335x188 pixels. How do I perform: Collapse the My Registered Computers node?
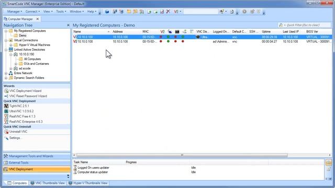[x=6, y=31]
